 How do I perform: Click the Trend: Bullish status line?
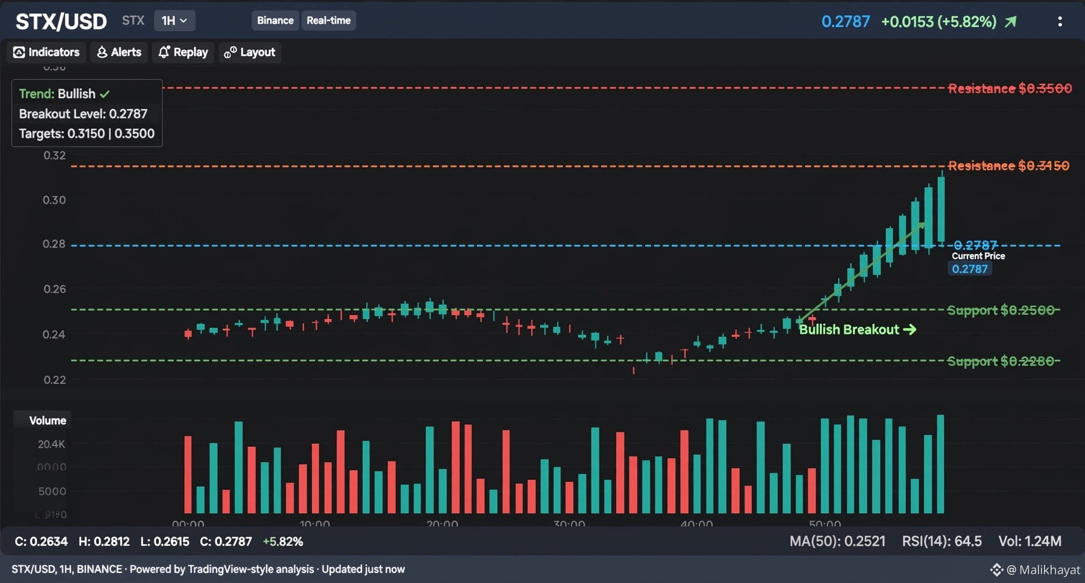(x=64, y=94)
